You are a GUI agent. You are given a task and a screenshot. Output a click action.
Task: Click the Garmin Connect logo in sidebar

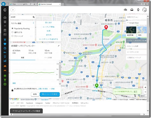pyautogui.click(x=5, y=10)
